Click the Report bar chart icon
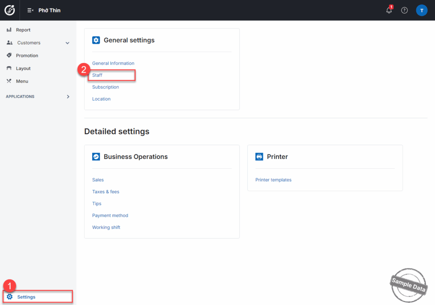Viewport: 435px width, 305px height. coord(9,30)
